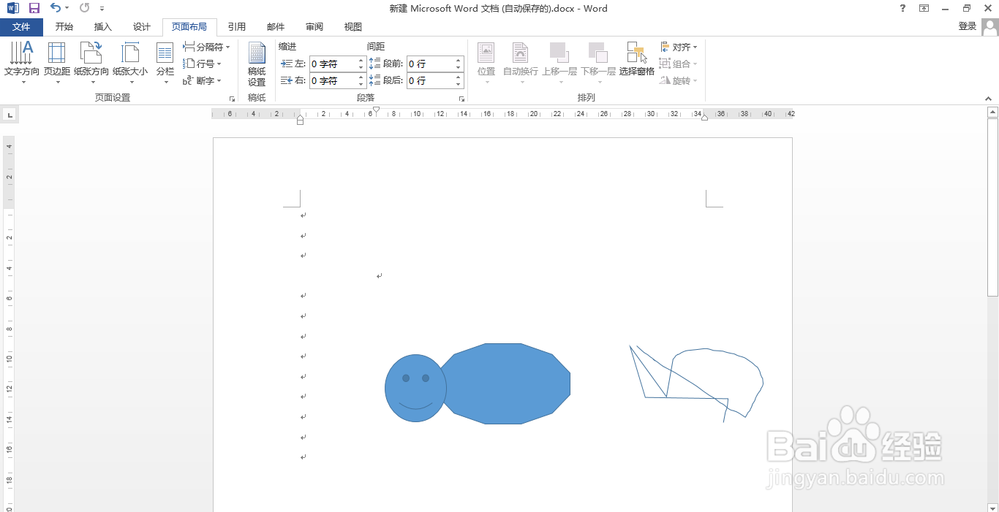999x512 pixels.
Task: Click the Save icon in quick access toolbar
Action: click(34, 8)
